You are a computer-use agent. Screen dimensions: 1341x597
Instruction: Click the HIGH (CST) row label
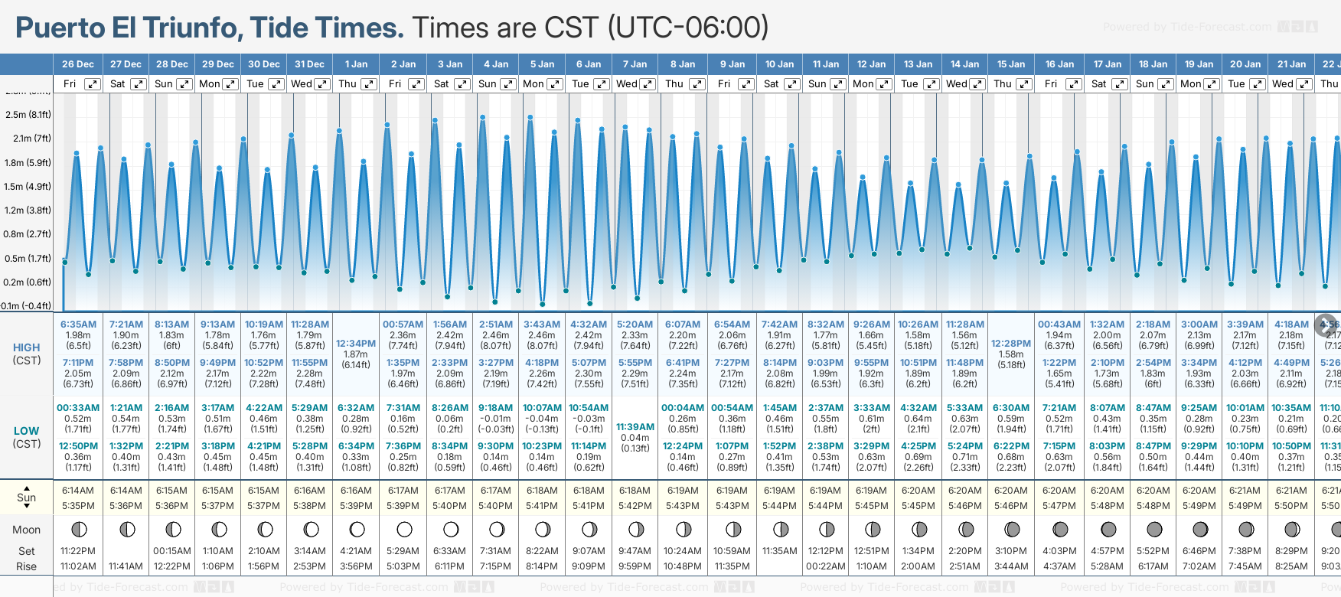click(x=27, y=354)
